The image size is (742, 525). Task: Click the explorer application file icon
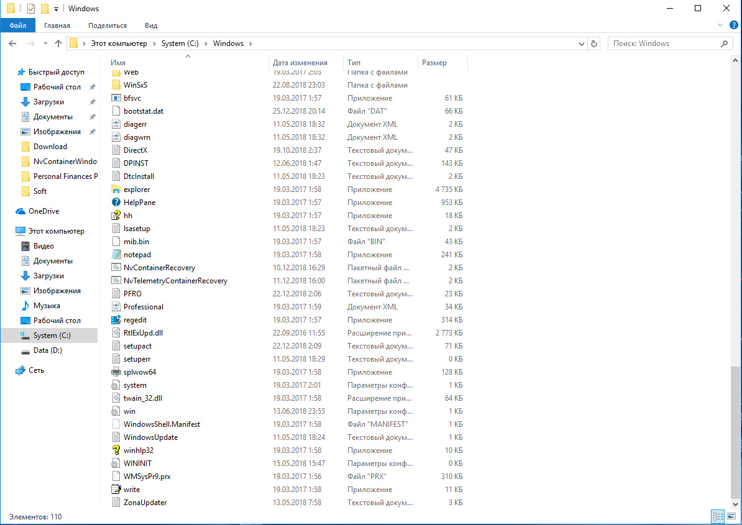pyautogui.click(x=116, y=189)
